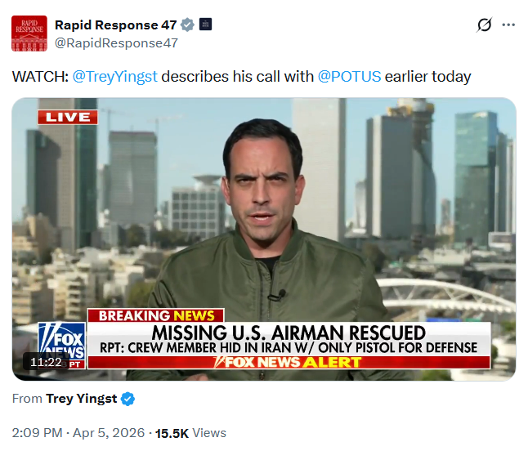The height and width of the screenshot is (451, 528).
Task: Click the 2:09 PM post timestamp
Action: point(37,433)
